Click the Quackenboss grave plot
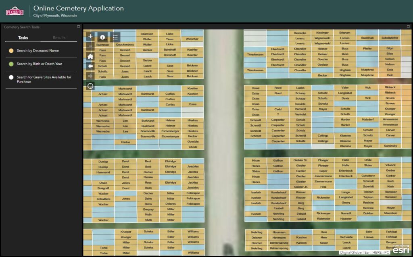 [x=125, y=45]
